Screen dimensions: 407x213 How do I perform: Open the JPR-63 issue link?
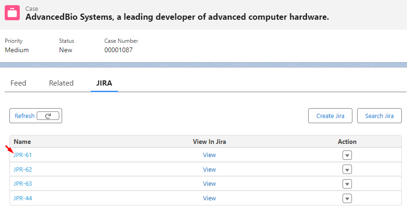23,184
